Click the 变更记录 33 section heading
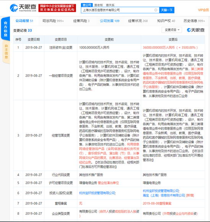The image size is (210, 222). click(23, 31)
